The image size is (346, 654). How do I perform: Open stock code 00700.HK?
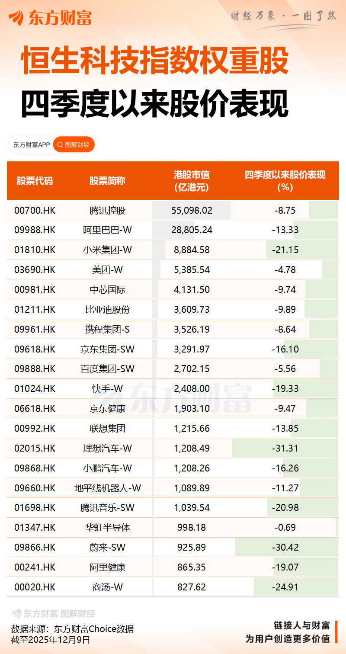(x=35, y=210)
